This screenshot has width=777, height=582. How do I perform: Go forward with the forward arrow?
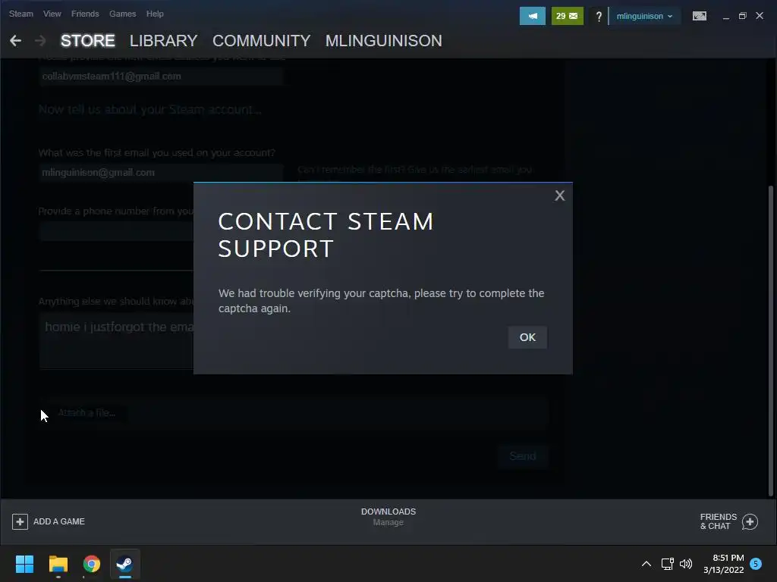(x=40, y=41)
